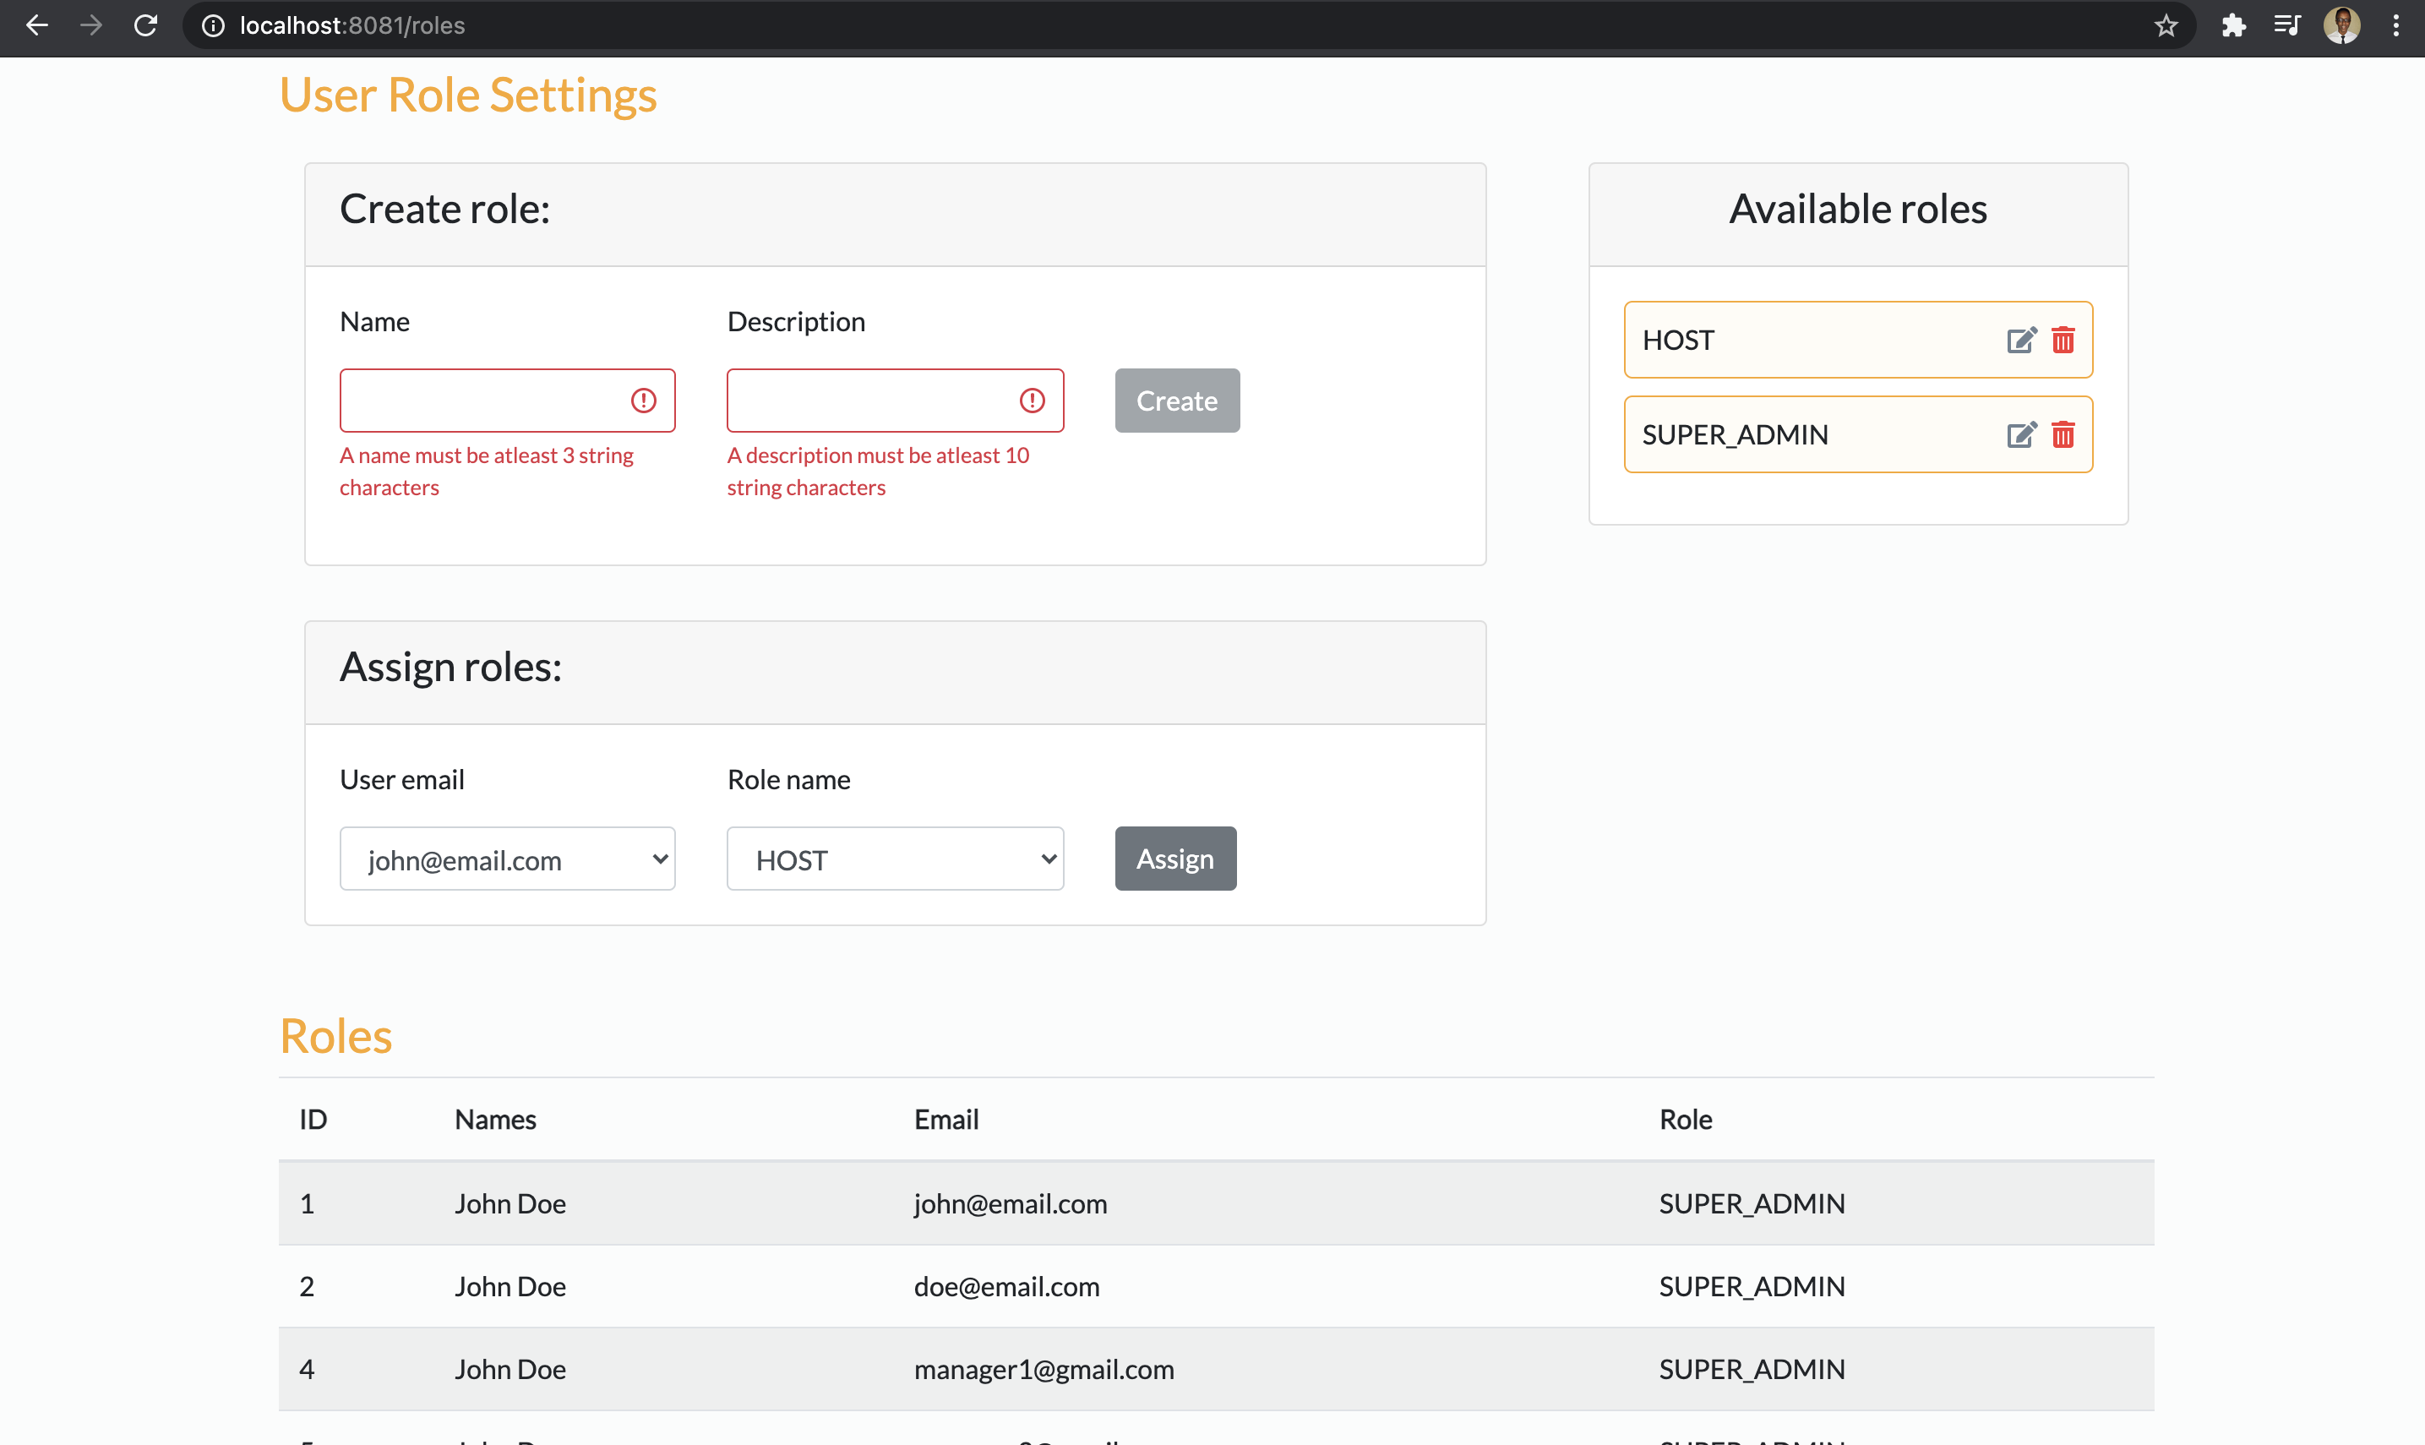Open the Chrome profile avatar
The width and height of the screenshot is (2425, 1445).
[2341, 25]
